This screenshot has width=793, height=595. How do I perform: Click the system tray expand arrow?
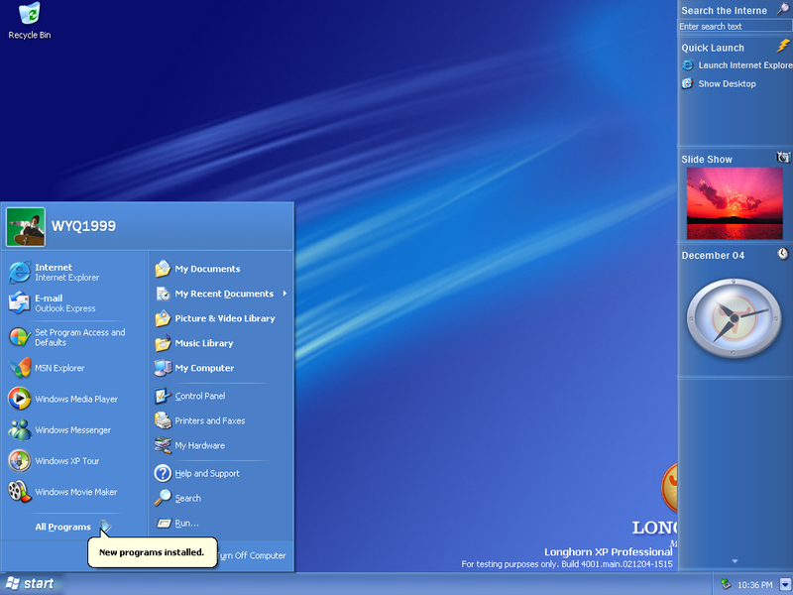[x=785, y=584]
